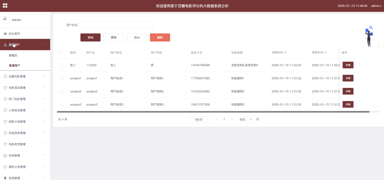
Task: Click the 联系方式 column header
Action: (x=197, y=53)
